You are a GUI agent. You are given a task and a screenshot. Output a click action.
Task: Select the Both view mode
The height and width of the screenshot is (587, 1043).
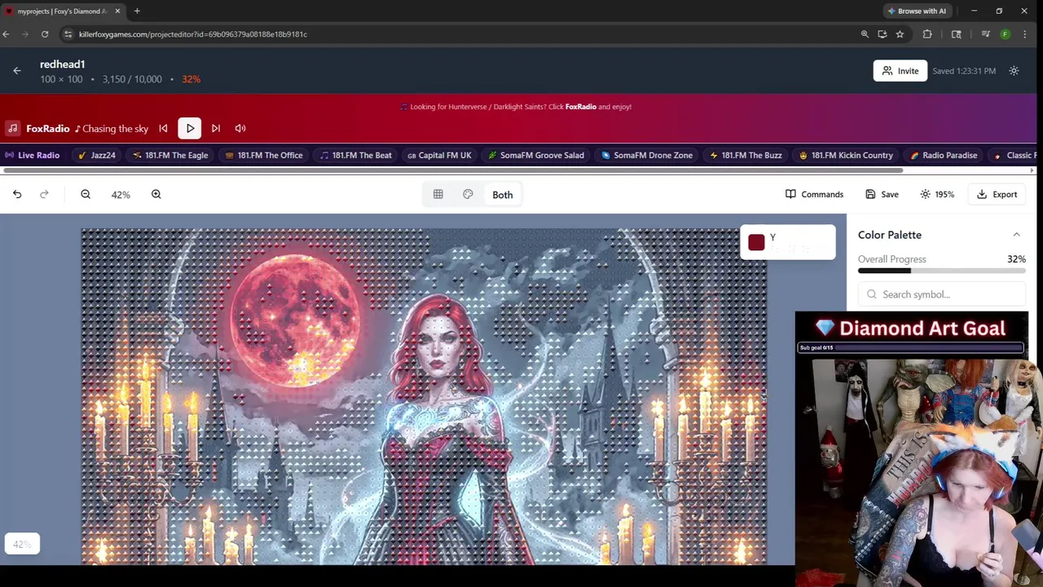click(503, 195)
